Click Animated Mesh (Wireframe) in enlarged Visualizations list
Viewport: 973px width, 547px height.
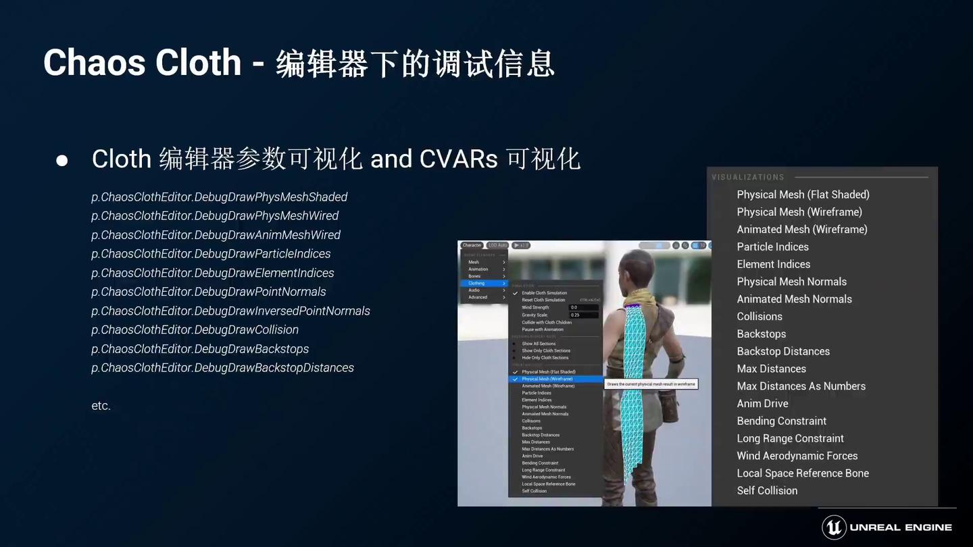point(802,230)
